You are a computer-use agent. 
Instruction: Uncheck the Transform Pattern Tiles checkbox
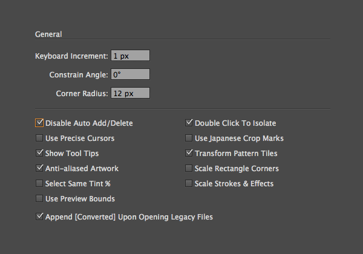(189, 153)
